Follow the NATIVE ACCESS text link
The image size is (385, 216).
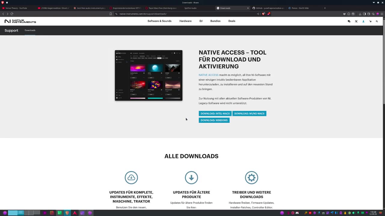tap(208, 75)
